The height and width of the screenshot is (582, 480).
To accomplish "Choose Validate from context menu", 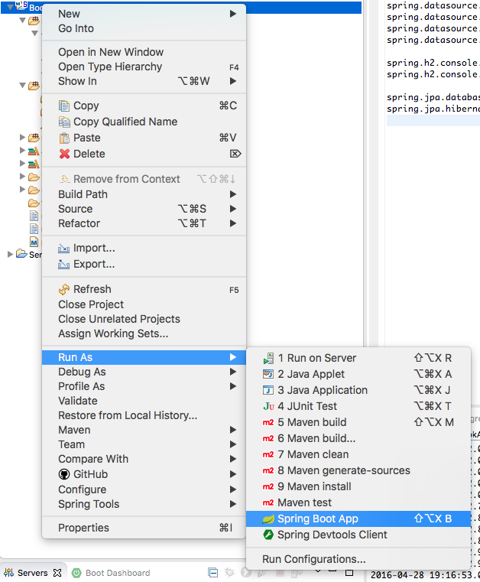I will [144, 401].
